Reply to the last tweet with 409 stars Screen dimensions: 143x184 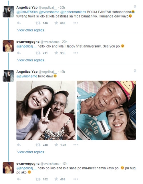(x=19, y=179)
